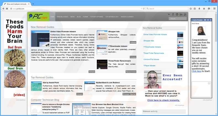
Task: Click the browser Back arrow button
Action: tap(3, 9)
